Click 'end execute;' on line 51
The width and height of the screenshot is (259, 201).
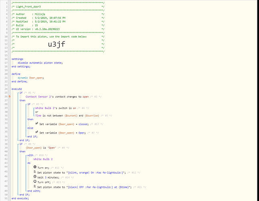[x=20, y=198]
